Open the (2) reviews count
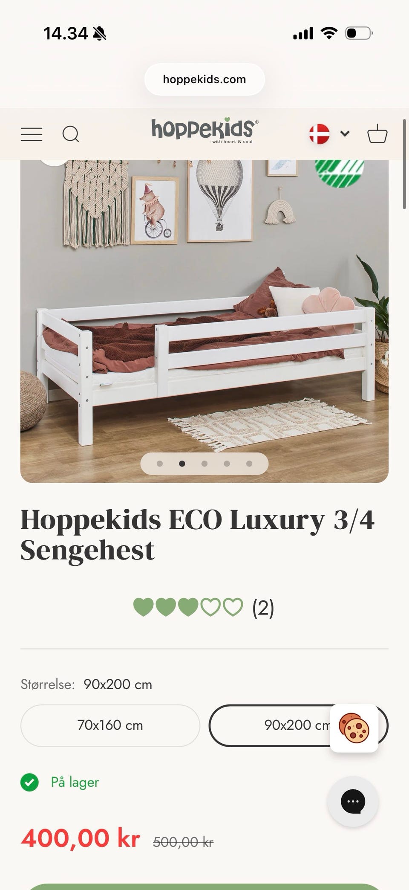409x890 pixels. pyautogui.click(x=263, y=608)
